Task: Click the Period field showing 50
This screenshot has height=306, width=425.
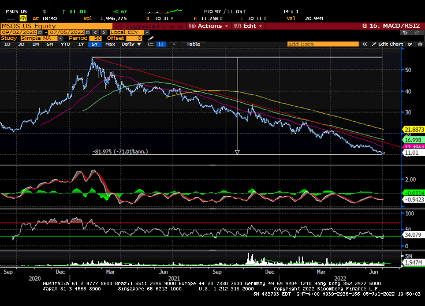Action: [x=95, y=38]
